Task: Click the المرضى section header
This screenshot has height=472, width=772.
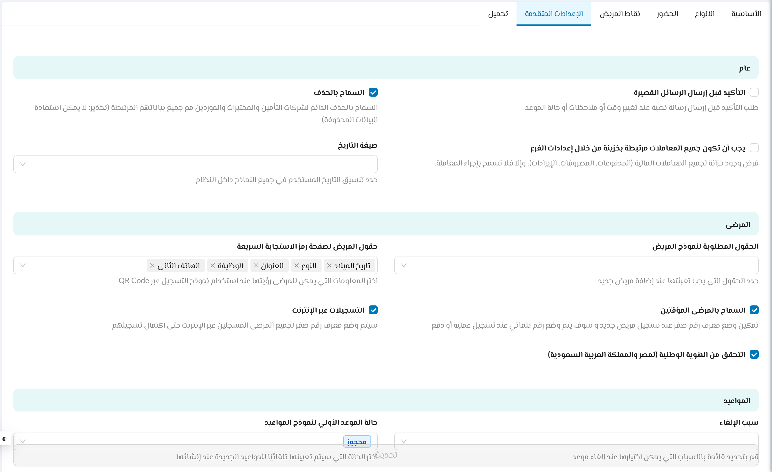Action: [386, 224]
